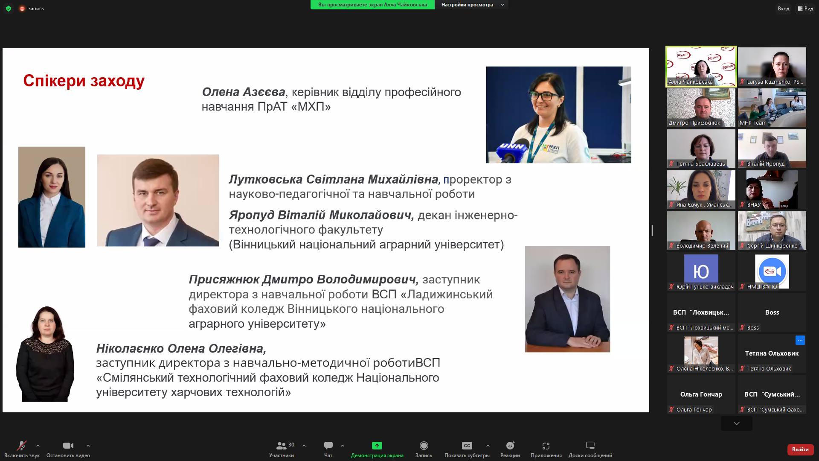Select Тетяна Браславець video tile

coord(701,149)
